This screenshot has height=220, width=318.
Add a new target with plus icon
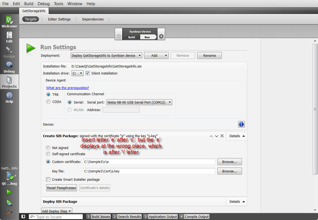[161, 36]
